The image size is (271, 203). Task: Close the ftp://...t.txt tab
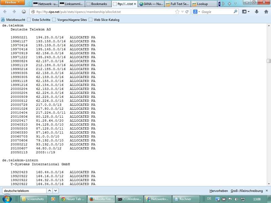pos(135,4)
